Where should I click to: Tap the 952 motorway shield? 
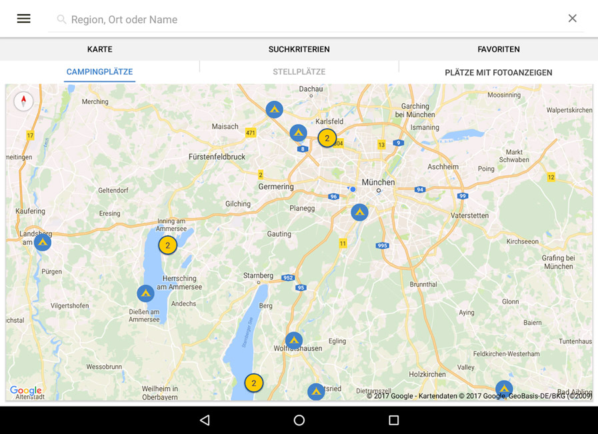click(288, 277)
